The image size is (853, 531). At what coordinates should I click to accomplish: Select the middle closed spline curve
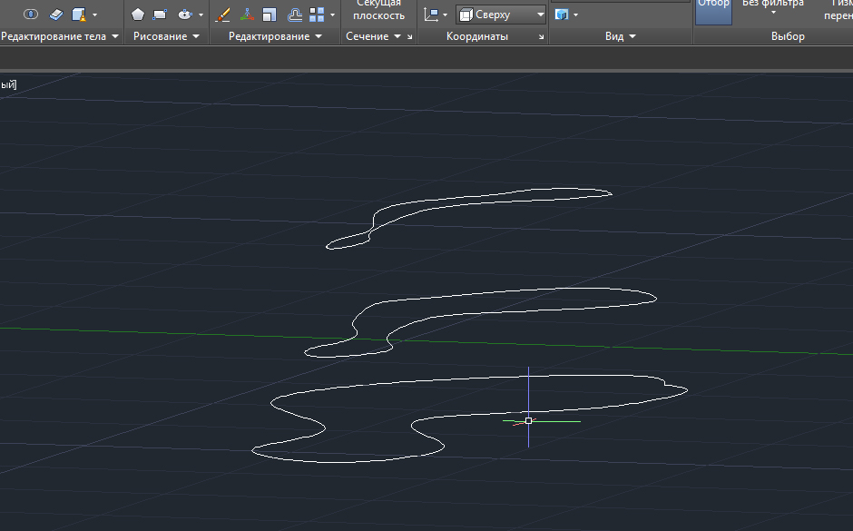[480, 322]
